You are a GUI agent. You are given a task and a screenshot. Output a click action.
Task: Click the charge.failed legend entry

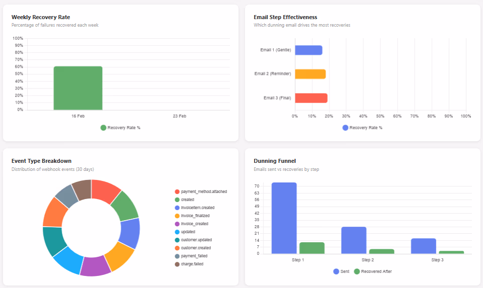click(x=192, y=264)
